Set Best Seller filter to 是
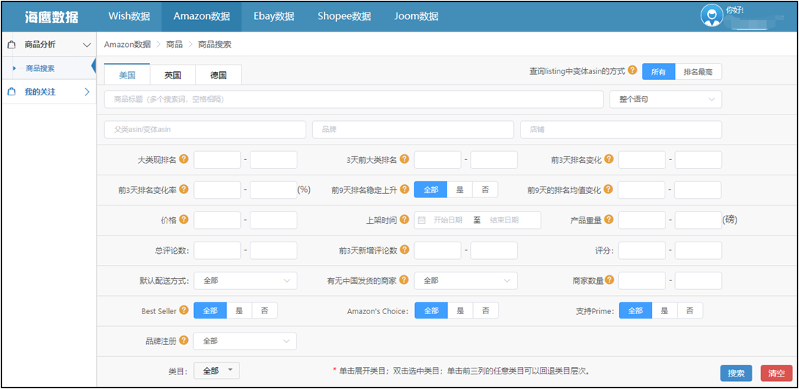 (x=239, y=310)
